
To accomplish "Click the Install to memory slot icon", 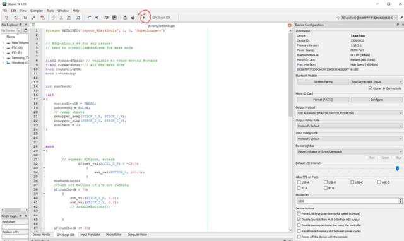I will coord(133,18).
